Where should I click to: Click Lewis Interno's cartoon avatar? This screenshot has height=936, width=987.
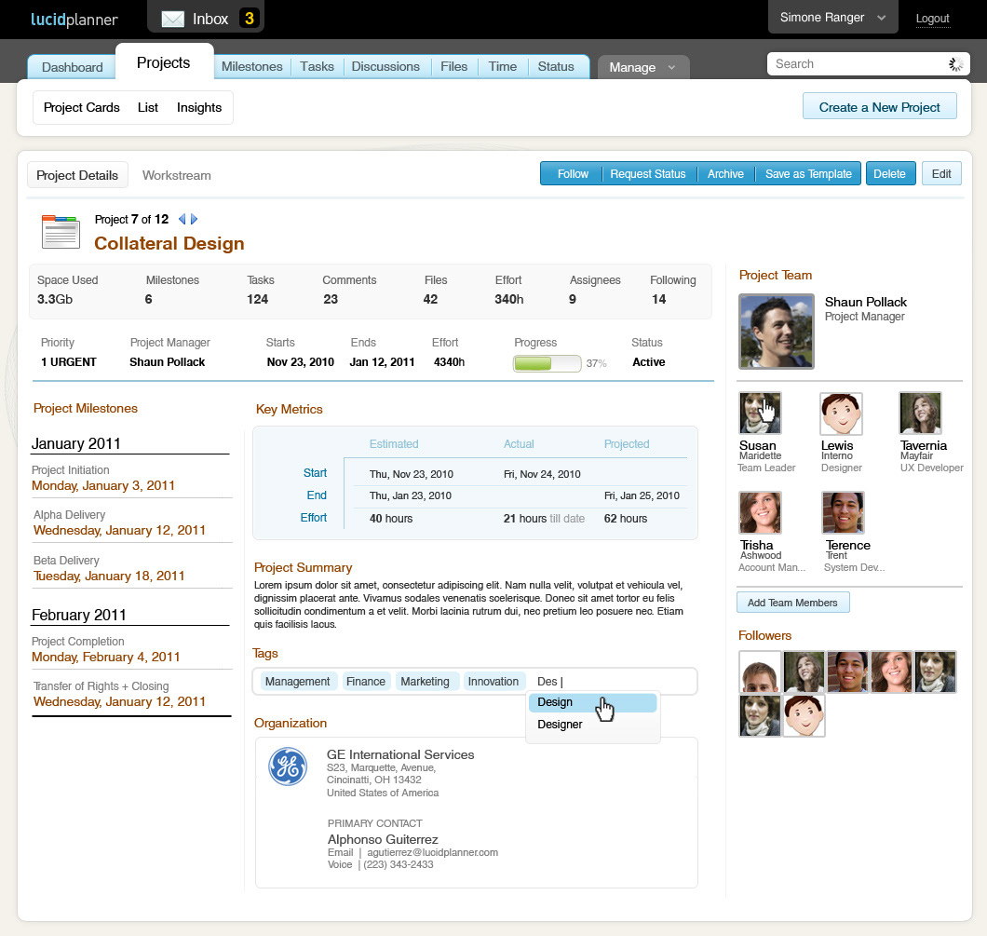[x=841, y=413]
